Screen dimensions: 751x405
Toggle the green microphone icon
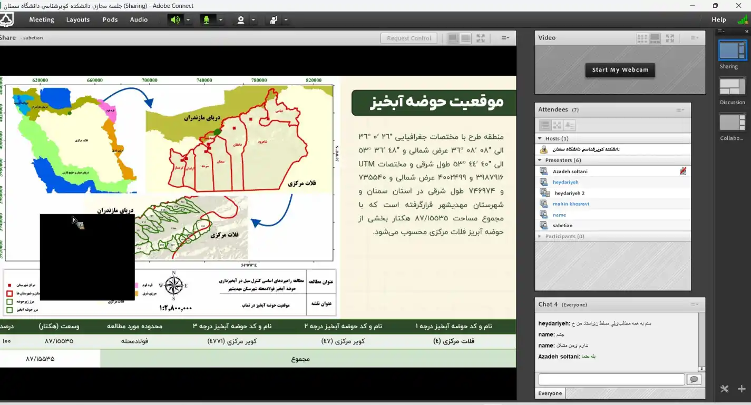tap(207, 19)
